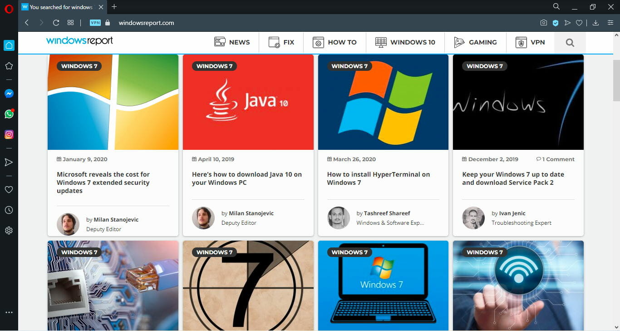Viewport: 620px width, 331px height.
Task: Open the WINDOWS 10 menu item
Action: (x=405, y=42)
